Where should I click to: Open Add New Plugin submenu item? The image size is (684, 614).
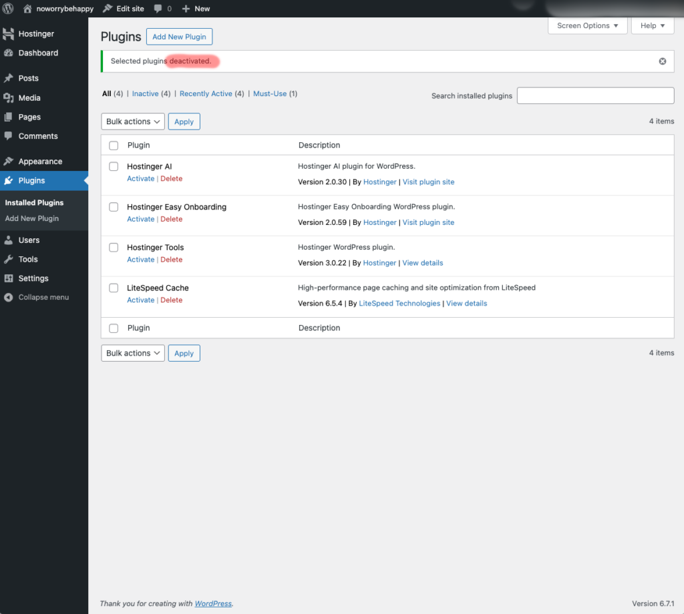(x=31, y=218)
